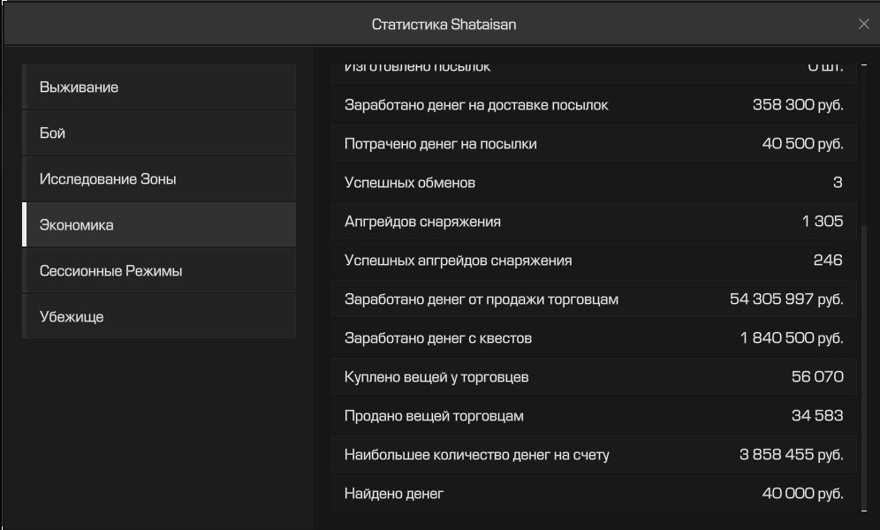Click the scrollbar track above the thumb
This screenshot has height=530, width=880.
pos(864,147)
